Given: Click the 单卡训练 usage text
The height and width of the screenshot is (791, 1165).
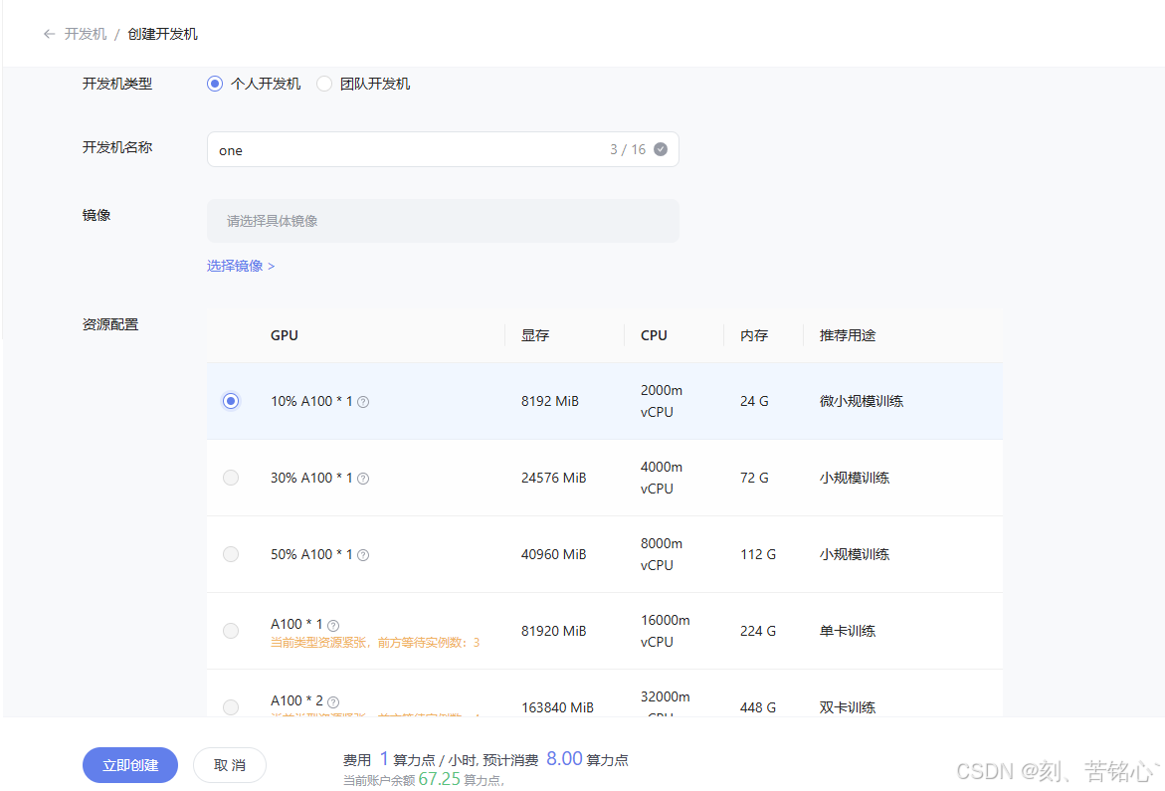Looking at the screenshot, I should [848, 631].
